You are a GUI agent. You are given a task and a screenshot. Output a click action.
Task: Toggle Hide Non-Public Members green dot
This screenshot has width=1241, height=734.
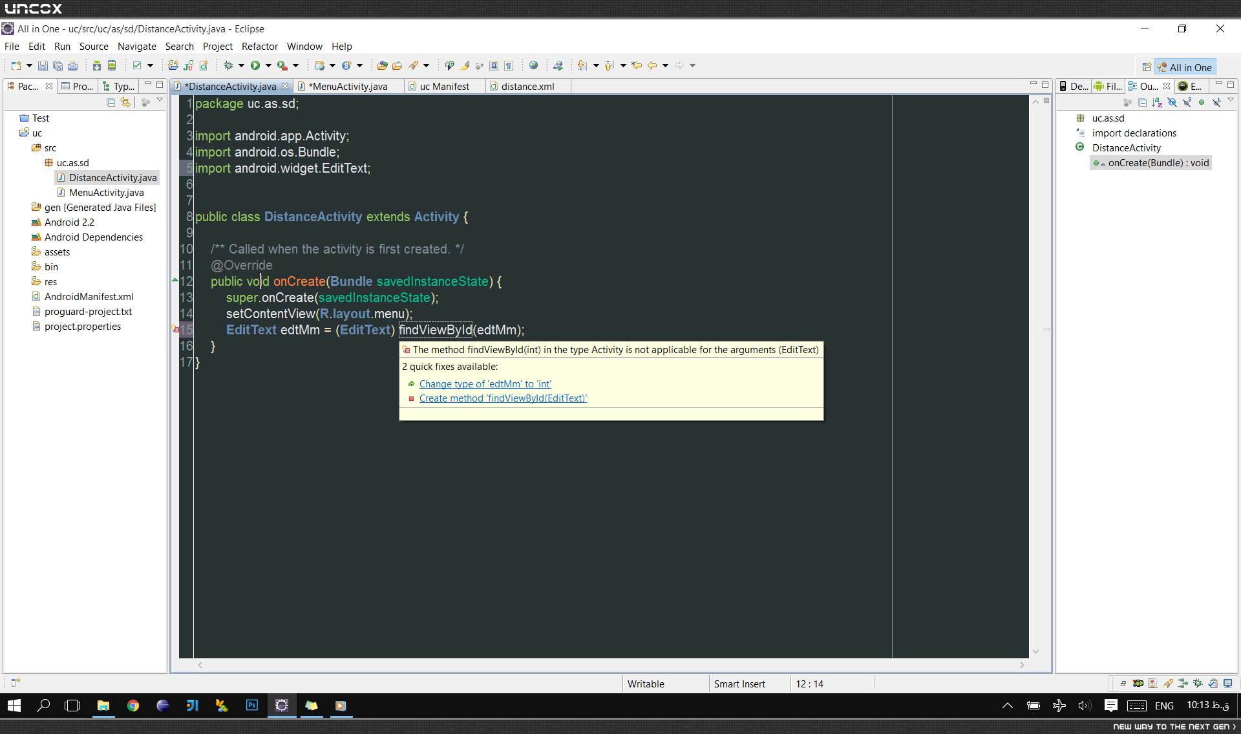click(1202, 102)
